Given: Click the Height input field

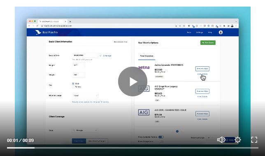Looking at the screenshot, I should (79, 65).
